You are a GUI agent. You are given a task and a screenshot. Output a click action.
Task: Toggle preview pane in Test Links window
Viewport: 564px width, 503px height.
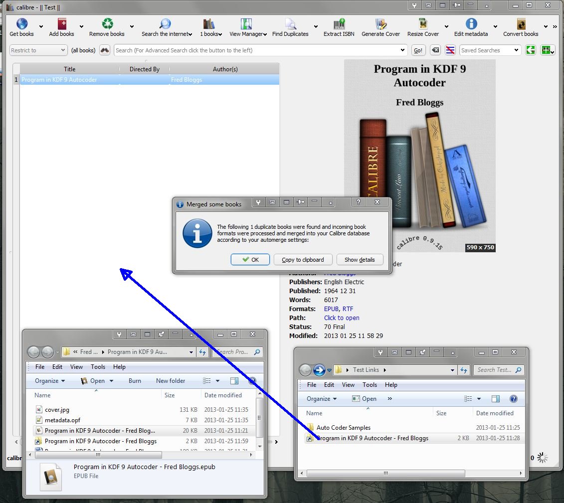(495, 399)
